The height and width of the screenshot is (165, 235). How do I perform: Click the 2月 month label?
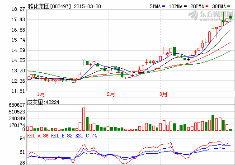coord(111,94)
